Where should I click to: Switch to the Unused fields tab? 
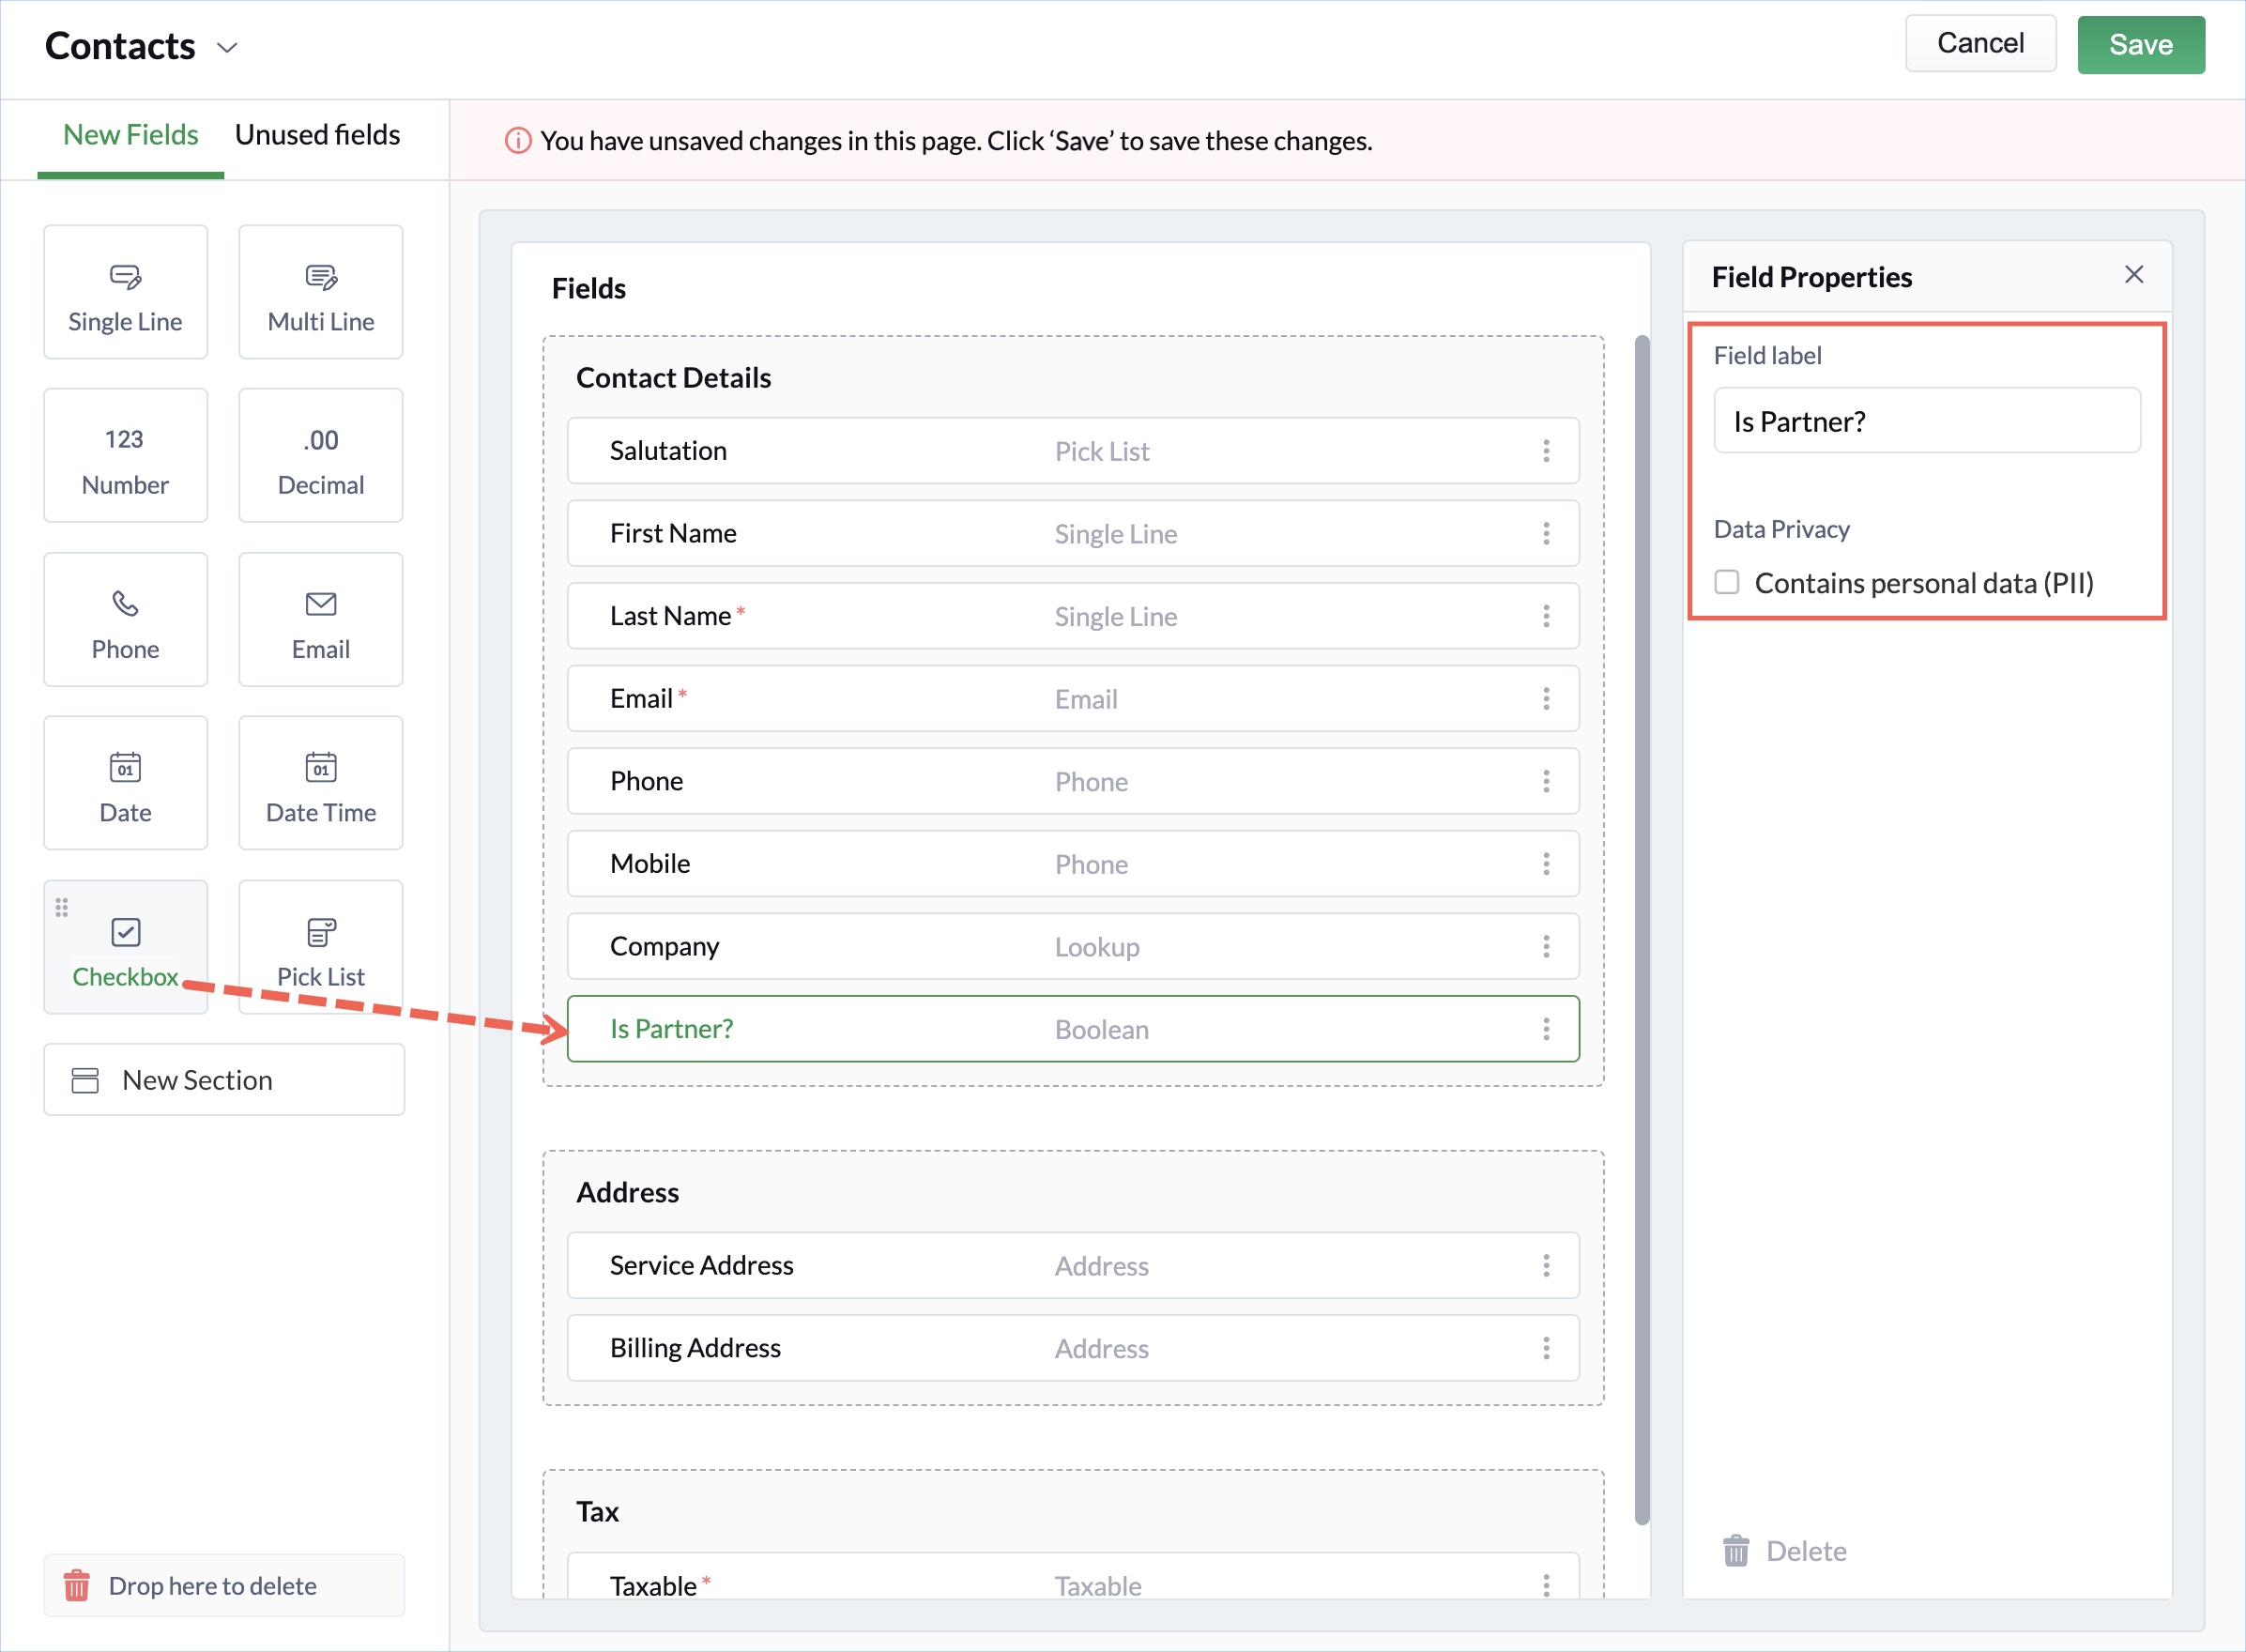[317, 135]
